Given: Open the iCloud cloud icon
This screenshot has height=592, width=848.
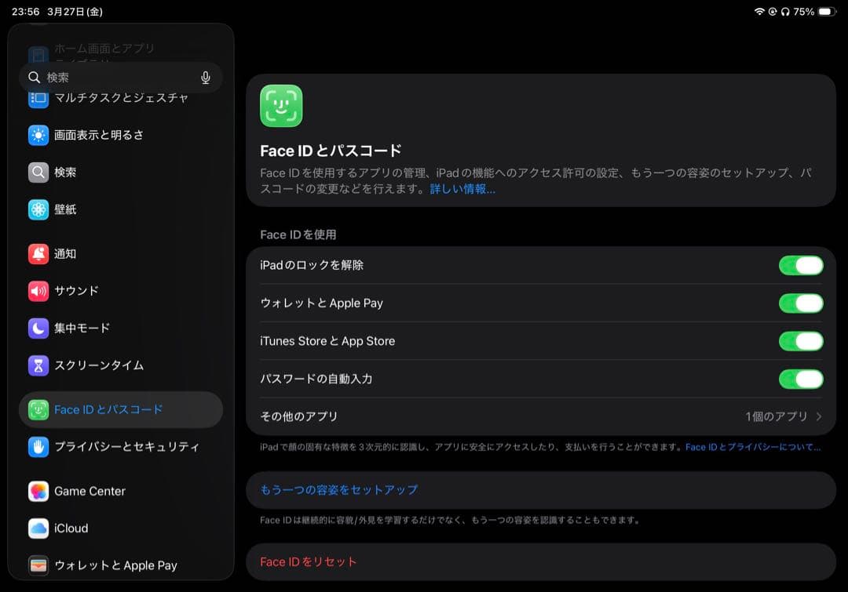Looking at the screenshot, I should pos(38,528).
